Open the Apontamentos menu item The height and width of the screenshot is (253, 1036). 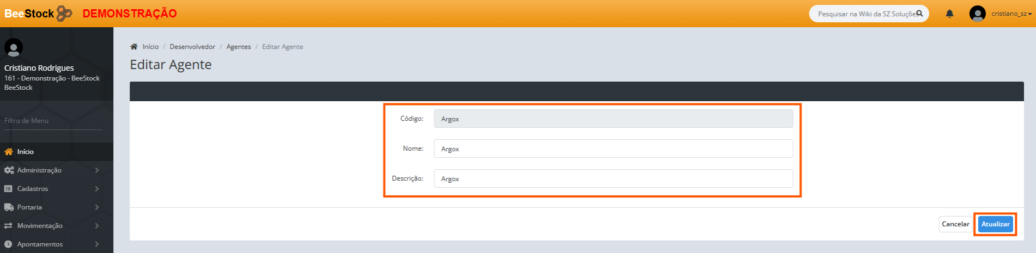[40, 244]
